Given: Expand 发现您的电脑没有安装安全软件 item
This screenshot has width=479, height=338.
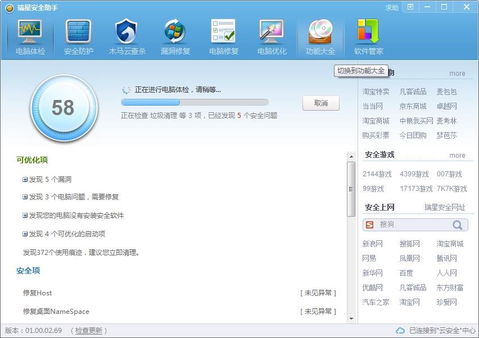Looking at the screenshot, I should tap(25, 216).
